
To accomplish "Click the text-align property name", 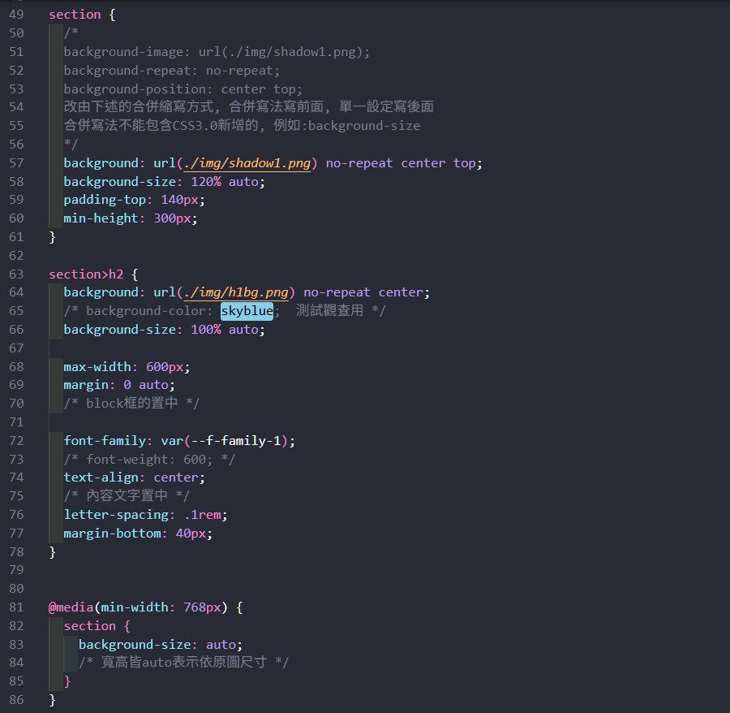I will (x=101, y=477).
